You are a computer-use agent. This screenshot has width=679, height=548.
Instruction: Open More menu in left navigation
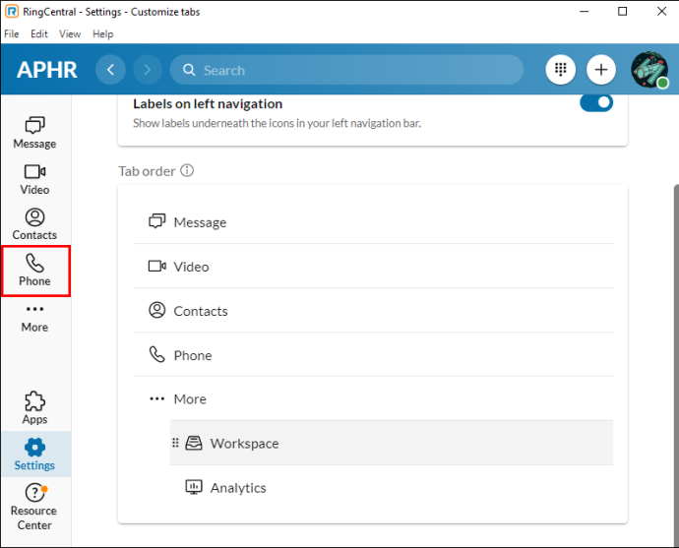tap(34, 318)
